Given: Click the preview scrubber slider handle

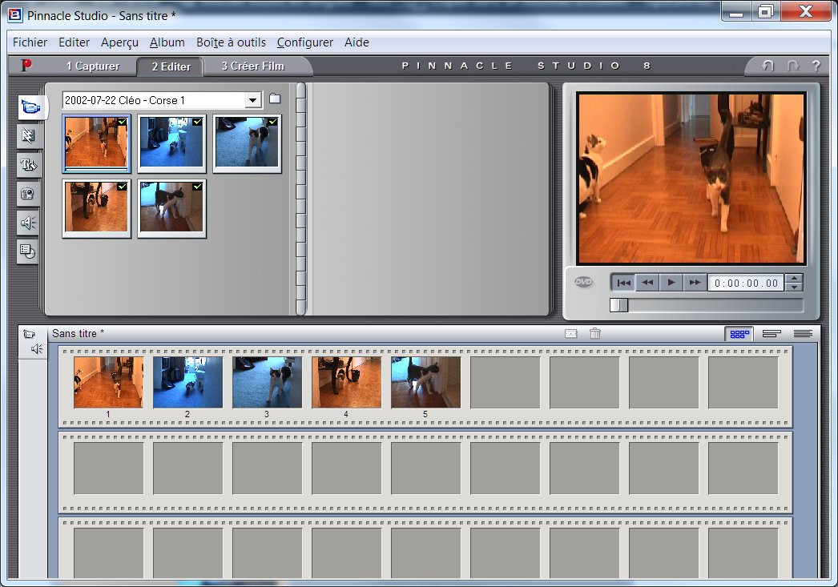Looking at the screenshot, I should click(x=618, y=305).
